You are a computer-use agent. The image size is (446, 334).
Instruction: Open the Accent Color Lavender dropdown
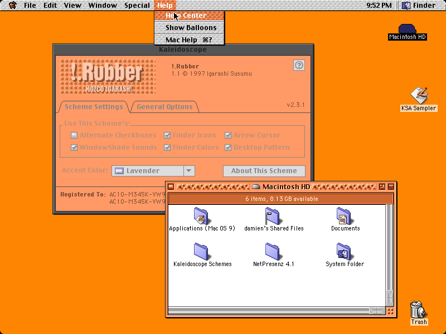coord(153,171)
